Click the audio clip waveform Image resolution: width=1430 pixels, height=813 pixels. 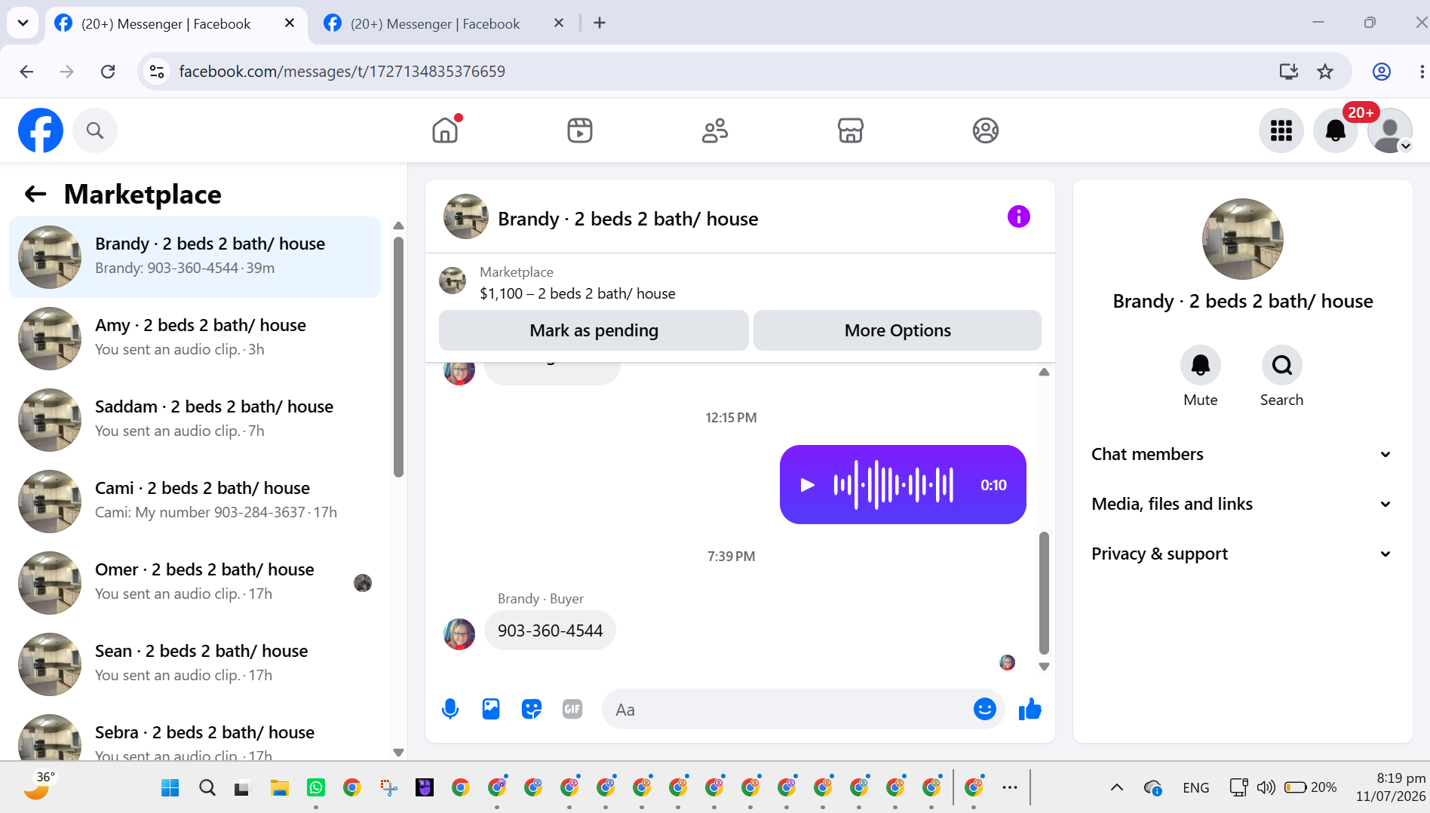(893, 485)
